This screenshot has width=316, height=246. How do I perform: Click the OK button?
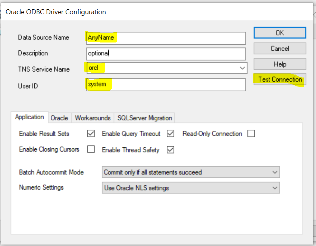280,32
